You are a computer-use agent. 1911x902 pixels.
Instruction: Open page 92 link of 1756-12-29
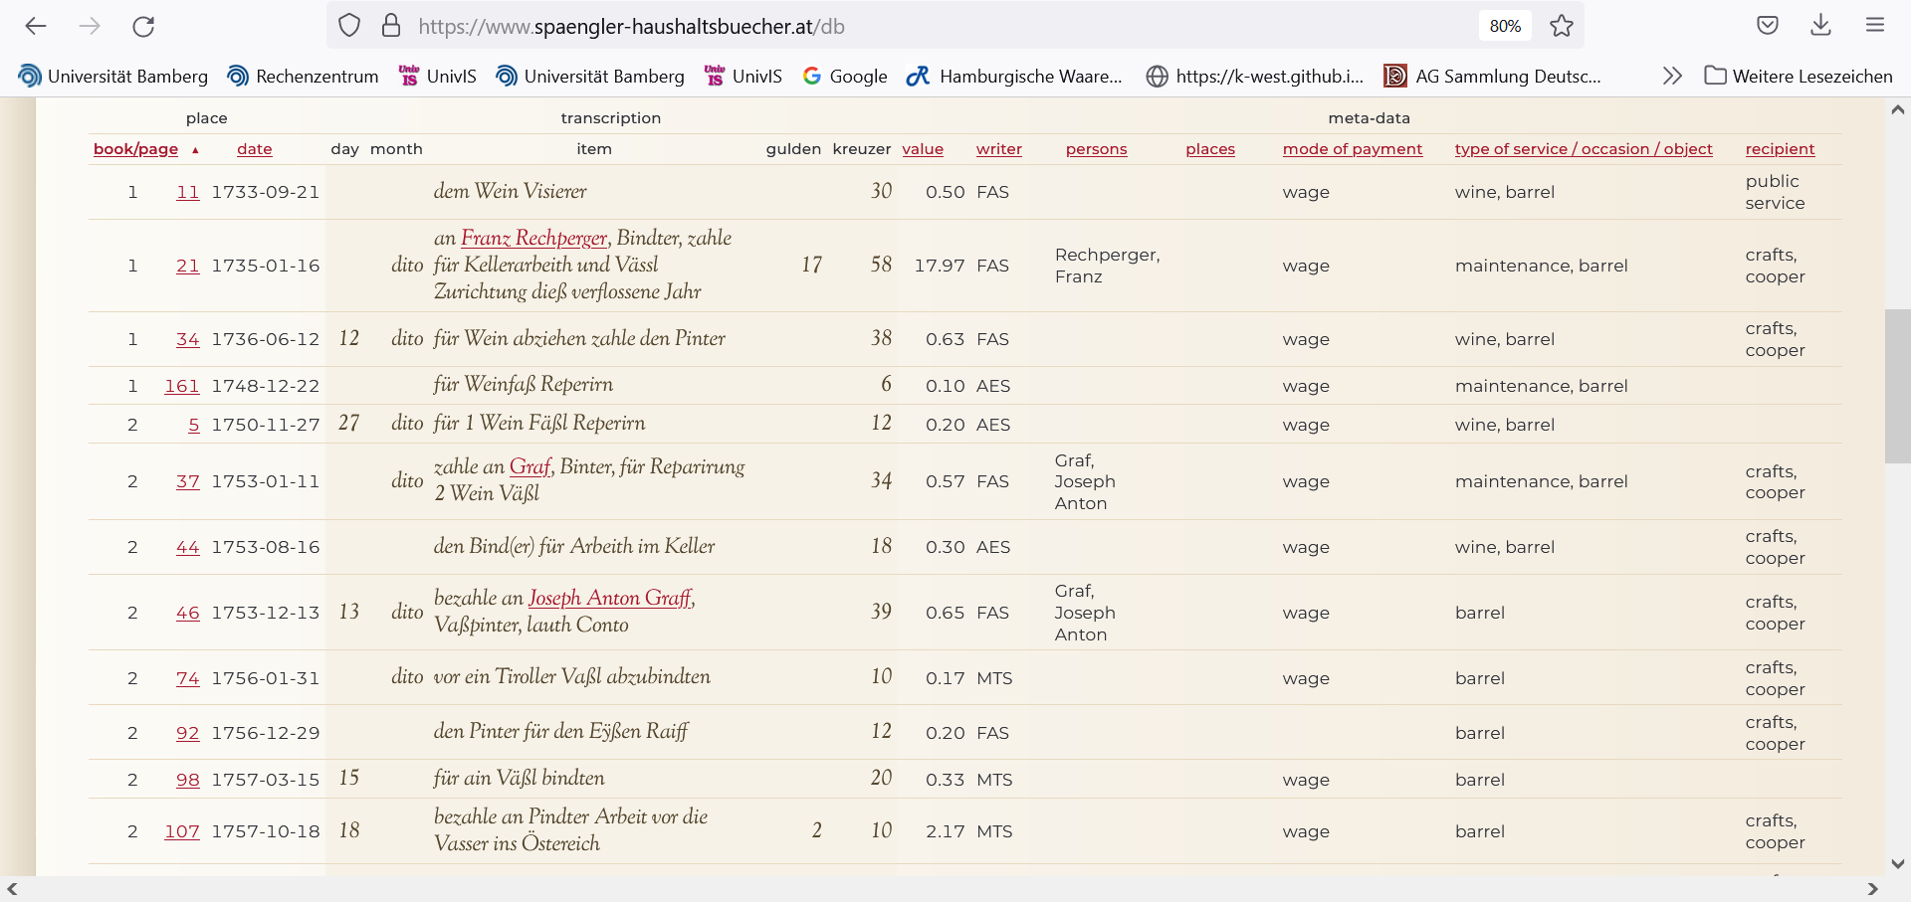(x=188, y=733)
